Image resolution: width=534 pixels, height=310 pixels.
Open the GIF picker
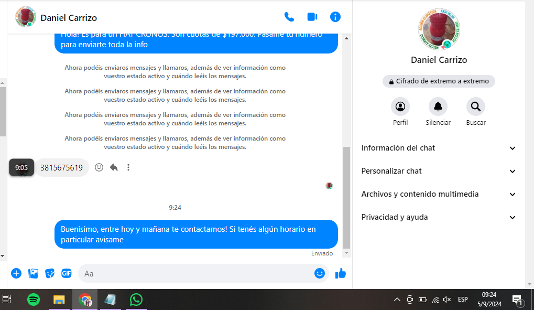(x=66, y=273)
